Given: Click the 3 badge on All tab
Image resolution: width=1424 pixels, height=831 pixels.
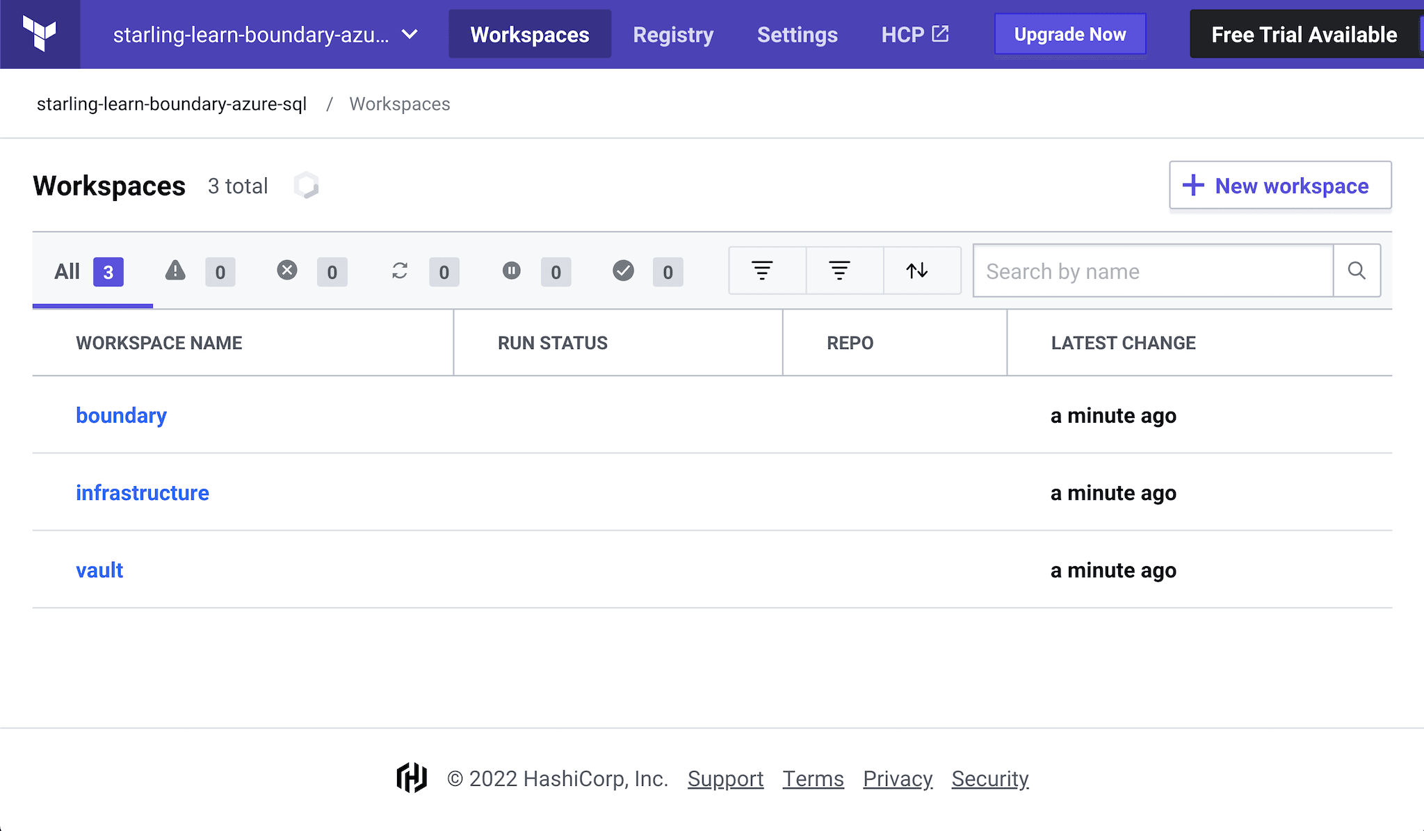Looking at the screenshot, I should point(108,272).
